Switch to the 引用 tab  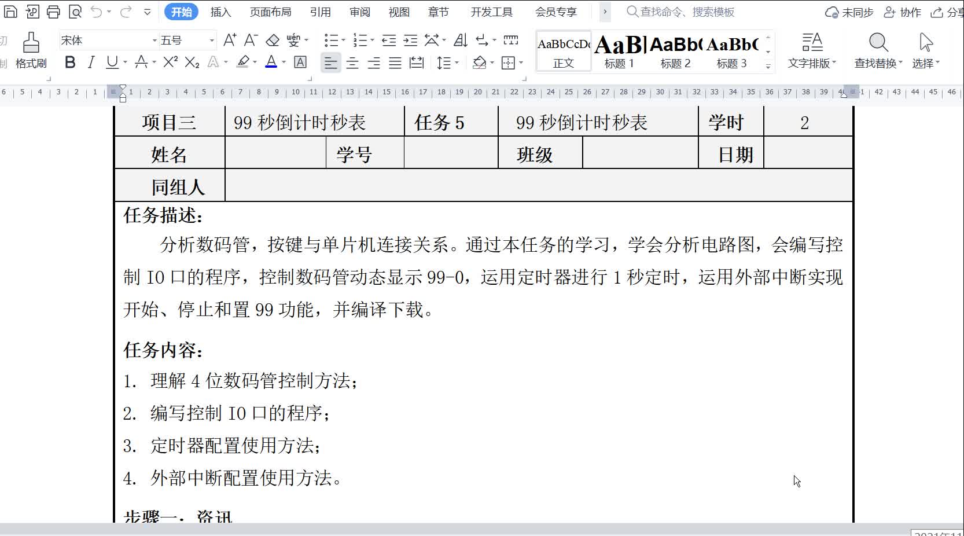click(320, 12)
